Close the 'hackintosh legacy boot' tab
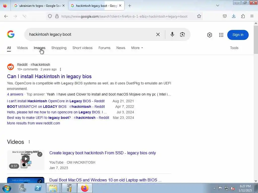This screenshot has height=193, width=258. tap(120, 6)
